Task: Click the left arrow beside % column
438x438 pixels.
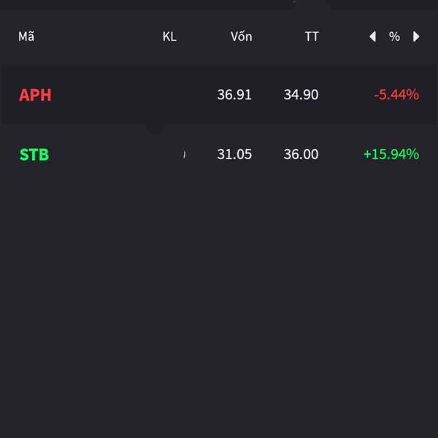Action: [372, 36]
